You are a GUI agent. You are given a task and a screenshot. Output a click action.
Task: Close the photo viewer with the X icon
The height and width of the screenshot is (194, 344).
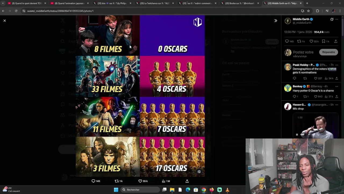[5, 20]
